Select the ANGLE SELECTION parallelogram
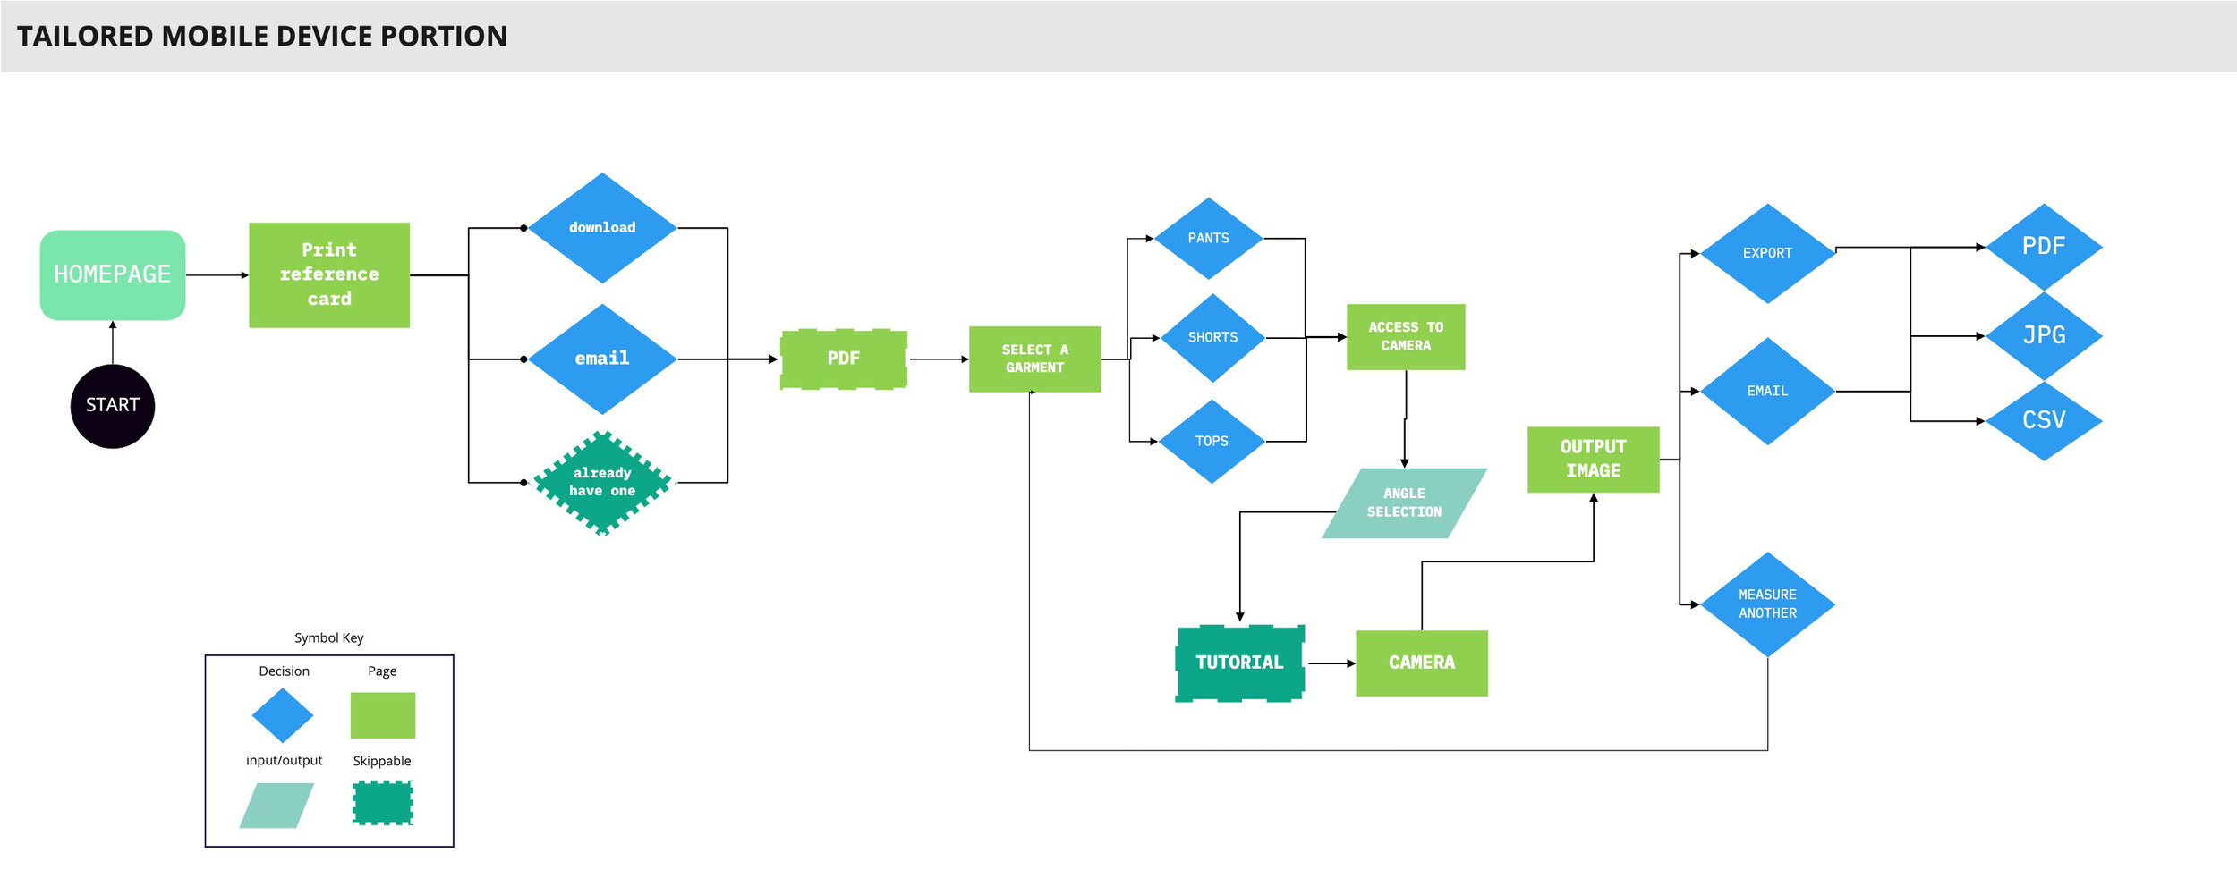2237x895 pixels. (1403, 502)
